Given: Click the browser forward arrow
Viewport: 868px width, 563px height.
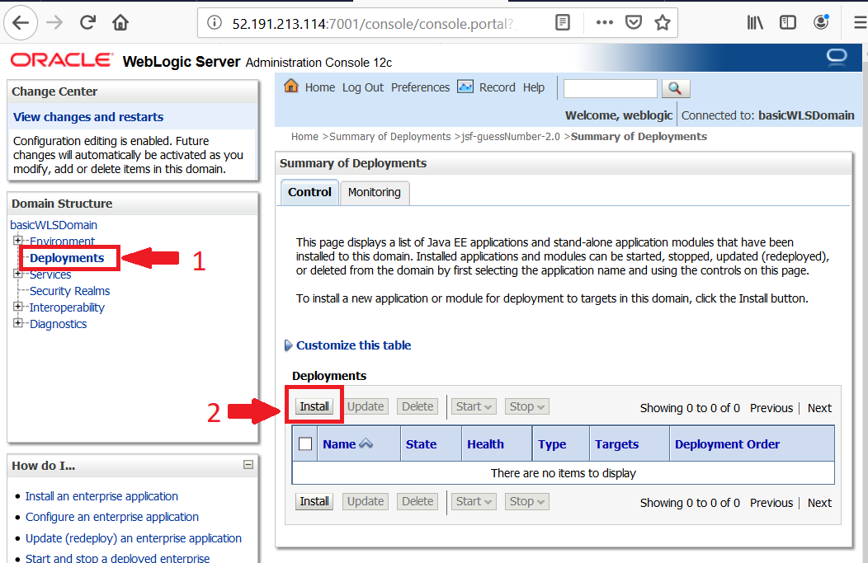Looking at the screenshot, I should [54, 23].
